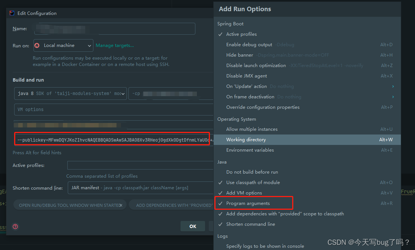The image size is (415, 250).
Task: Select the Working directory option
Action: click(x=307, y=140)
